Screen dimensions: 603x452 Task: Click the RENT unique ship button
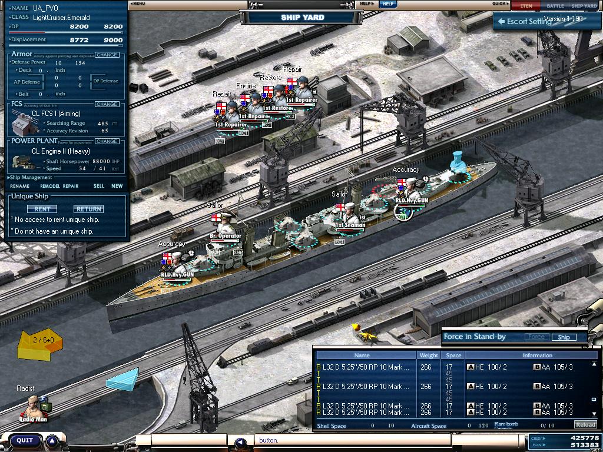pos(42,209)
